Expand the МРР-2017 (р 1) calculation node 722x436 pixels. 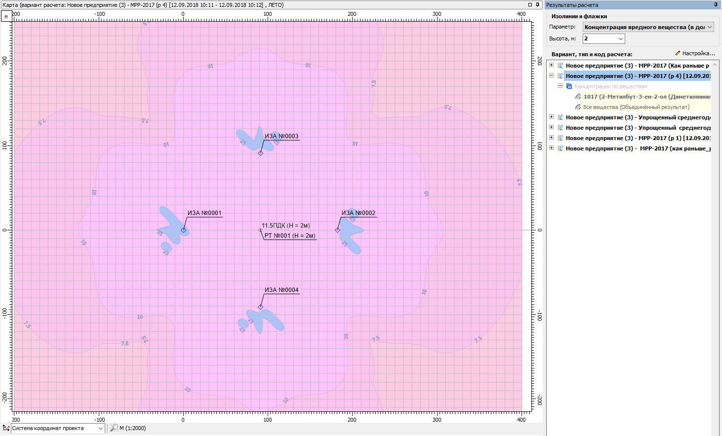coord(551,138)
